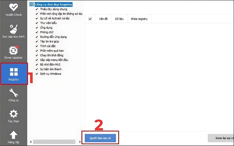Open the Công cụ wrench icon
Screen dimensions: 234x146
tap(13, 93)
